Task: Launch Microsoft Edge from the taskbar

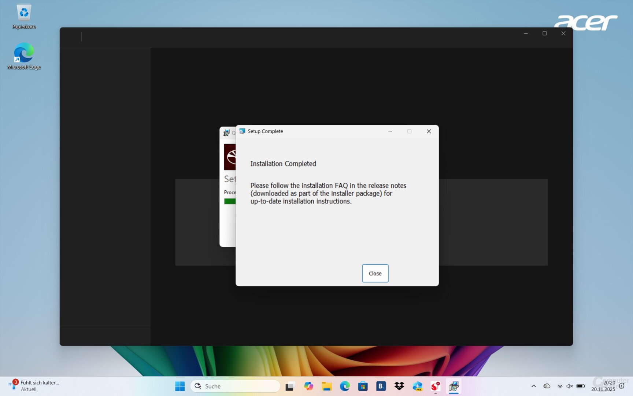Action: click(x=345, y=386)
